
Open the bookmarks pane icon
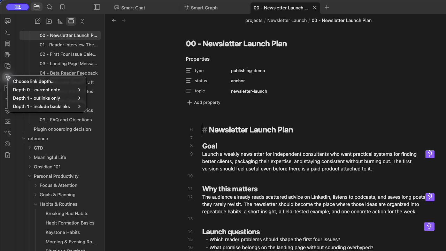pos(62,7)
